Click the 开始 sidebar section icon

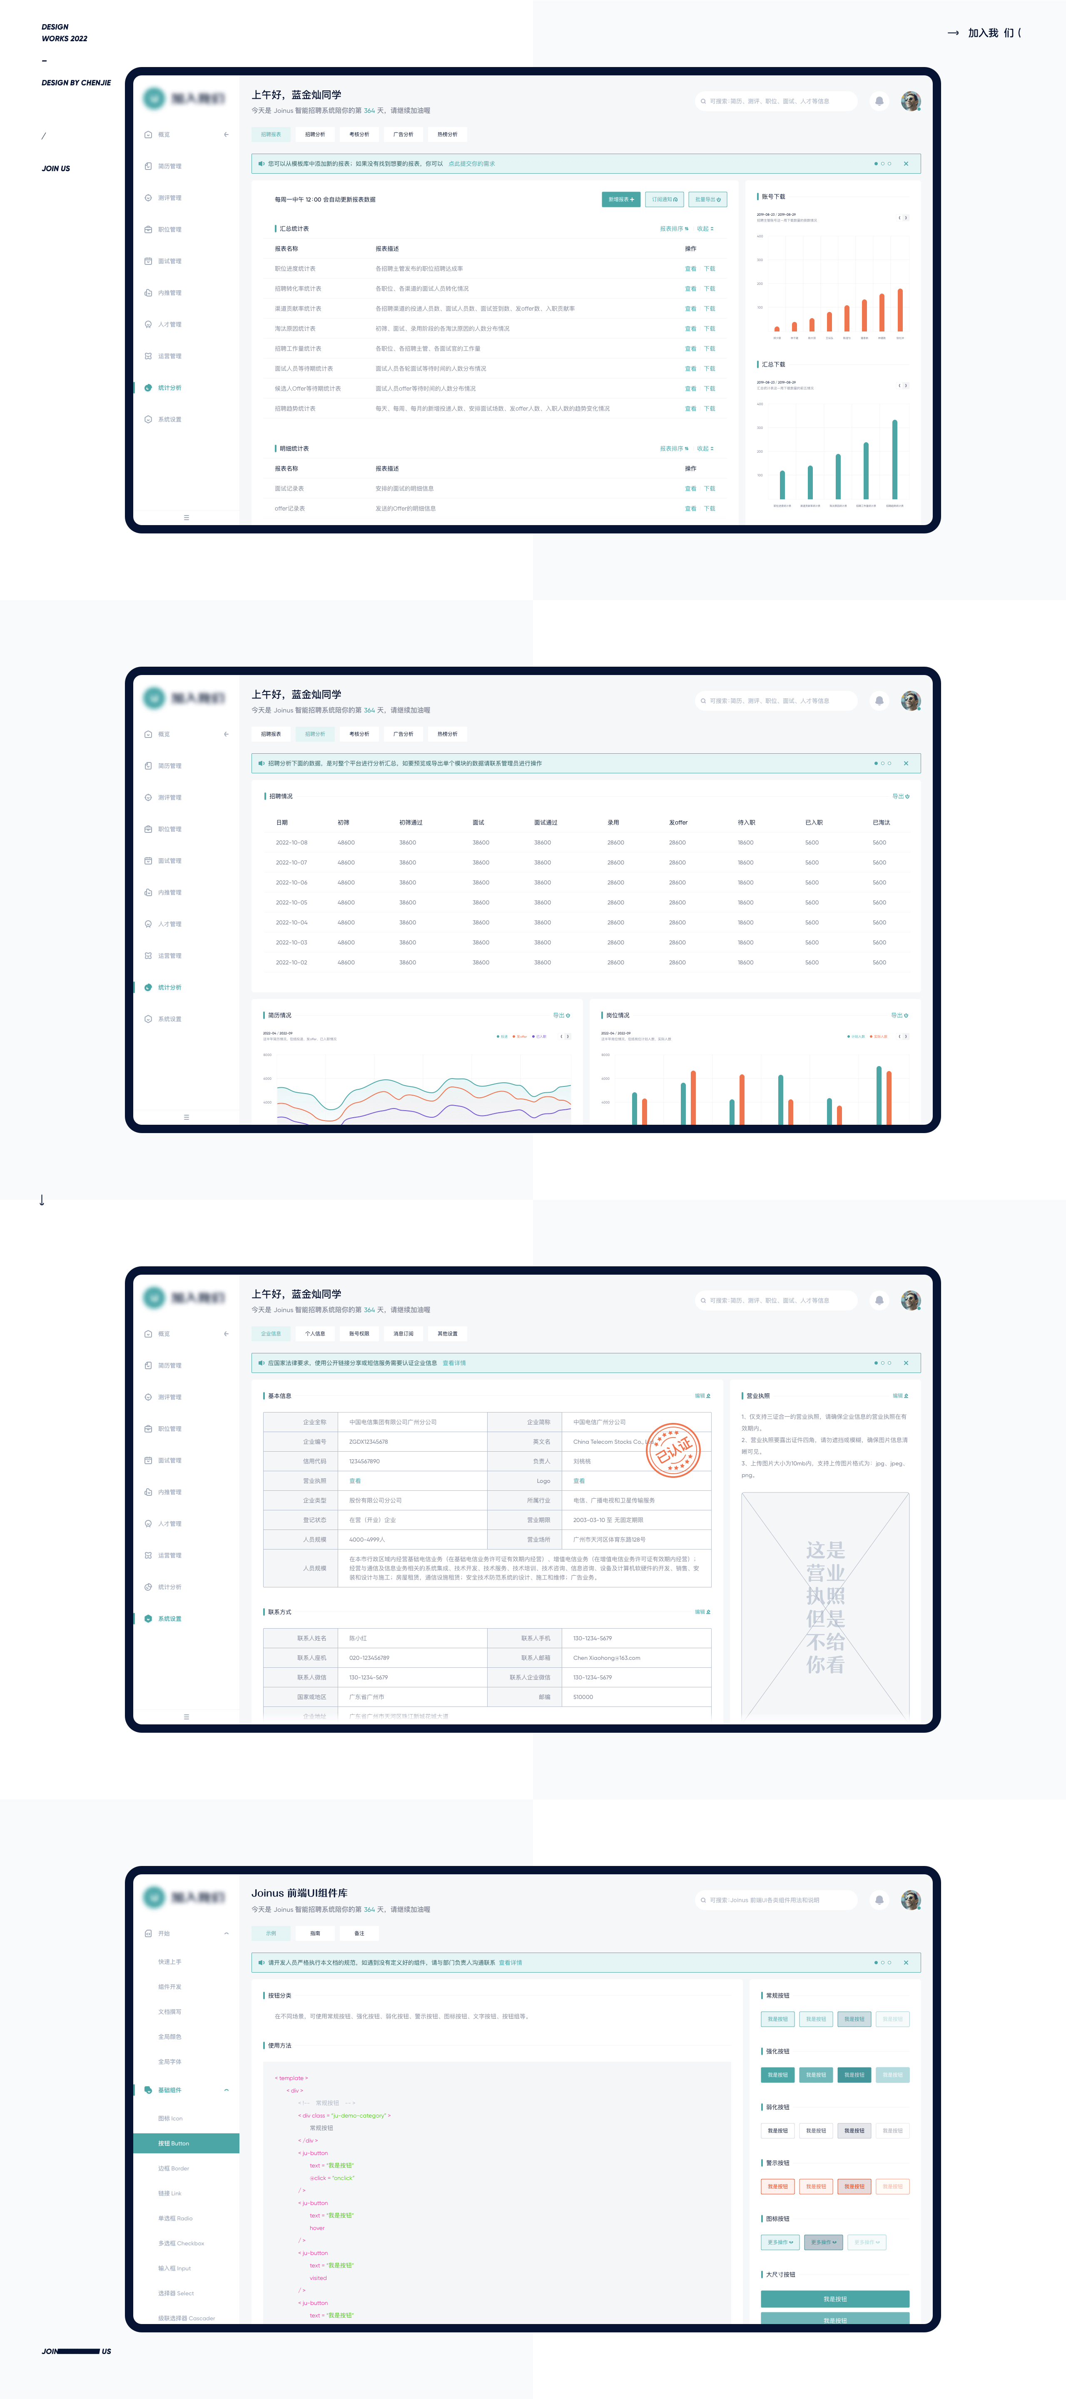coord(148,1933)
